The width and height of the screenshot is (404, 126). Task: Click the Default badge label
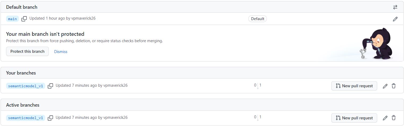(258, 19)
